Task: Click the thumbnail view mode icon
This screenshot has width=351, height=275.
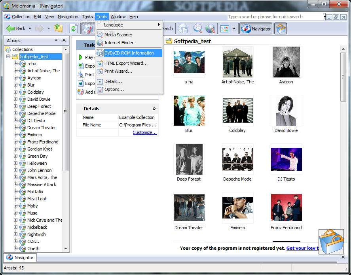Action: pyautogui.click(x=225, y=28)
